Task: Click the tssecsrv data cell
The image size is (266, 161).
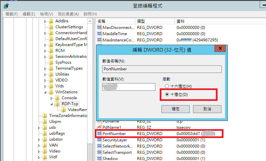Action: [183, 127]
